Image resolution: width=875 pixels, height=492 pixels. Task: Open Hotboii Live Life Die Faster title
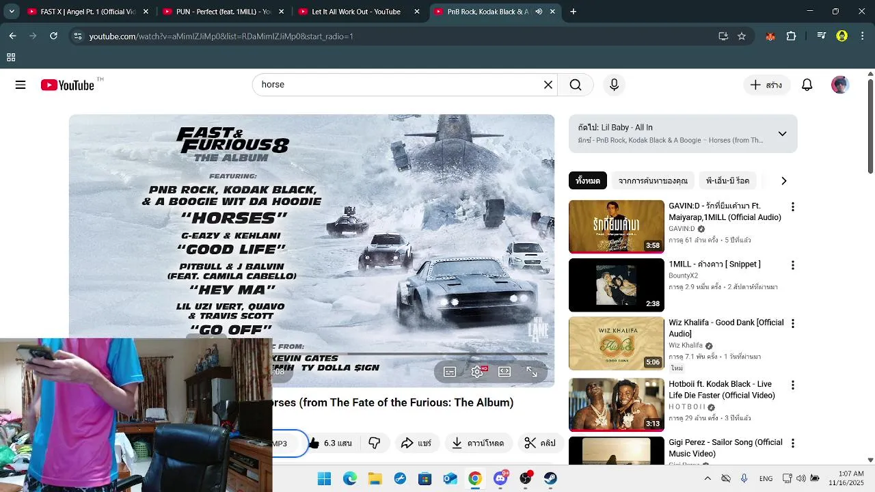(x=722, y=390)
